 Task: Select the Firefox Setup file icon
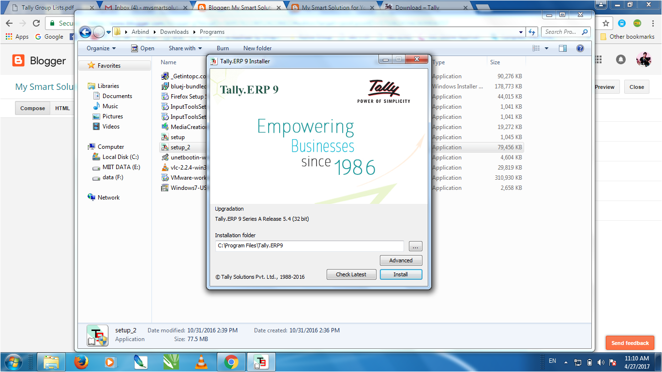[165, 97]
